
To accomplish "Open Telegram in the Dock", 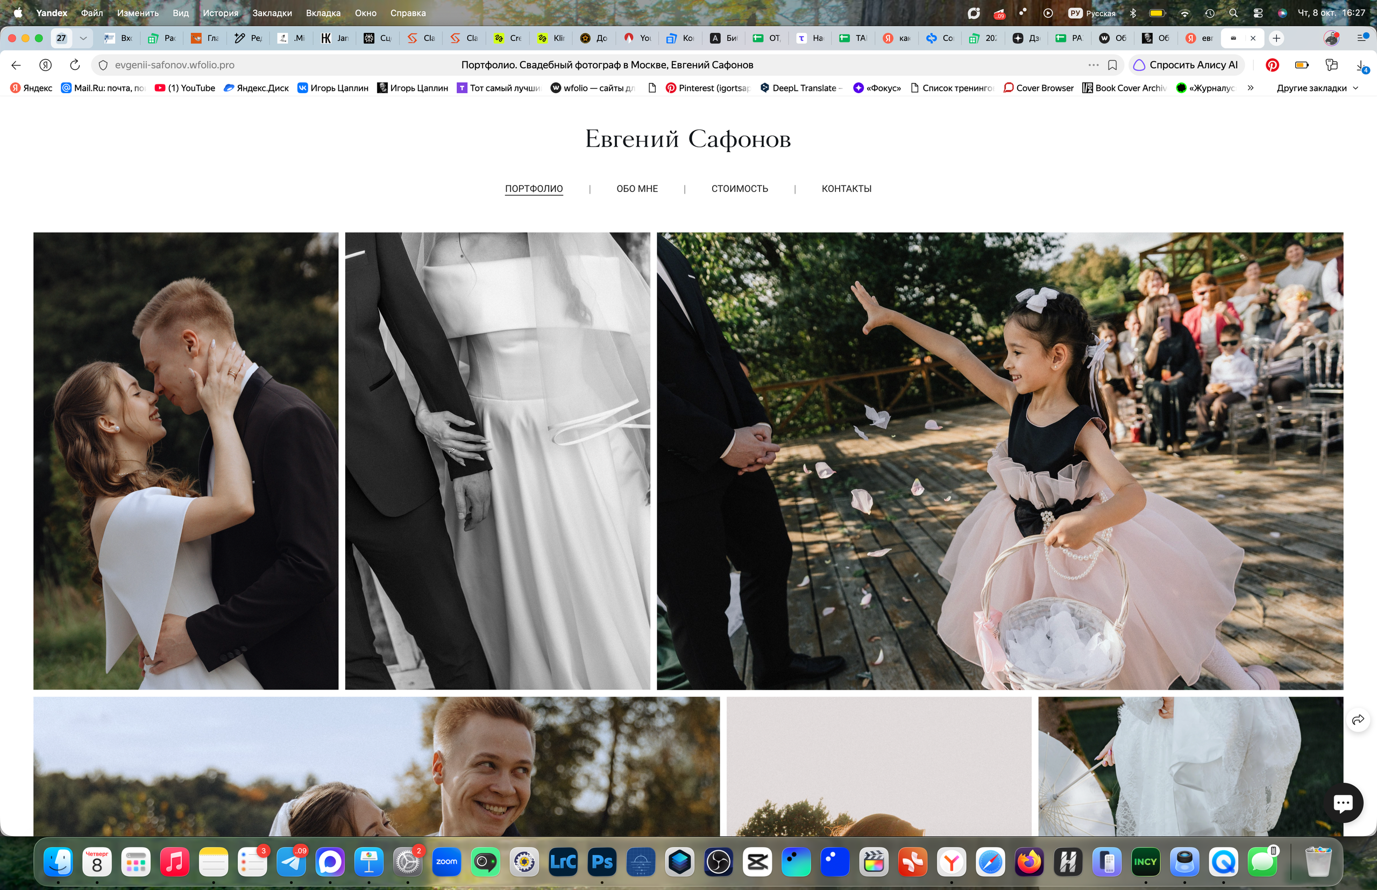I will point(292,862).
